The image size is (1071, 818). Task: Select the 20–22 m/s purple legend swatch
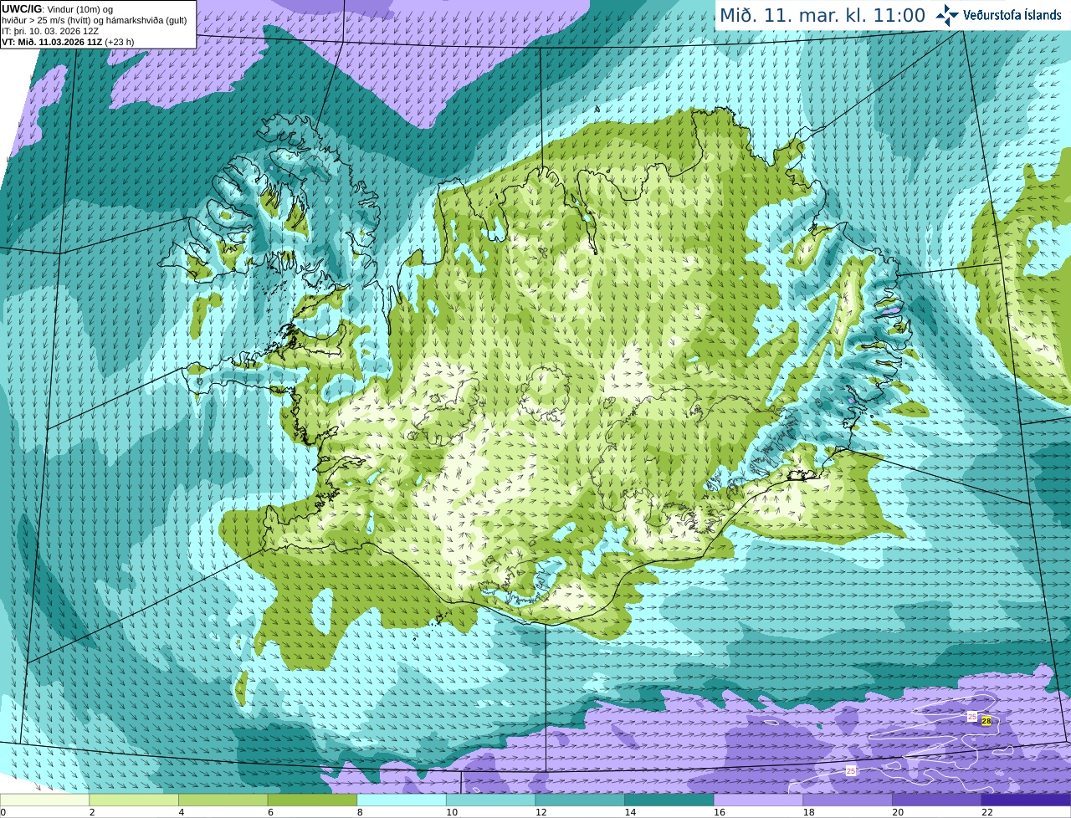pos(937,800)
